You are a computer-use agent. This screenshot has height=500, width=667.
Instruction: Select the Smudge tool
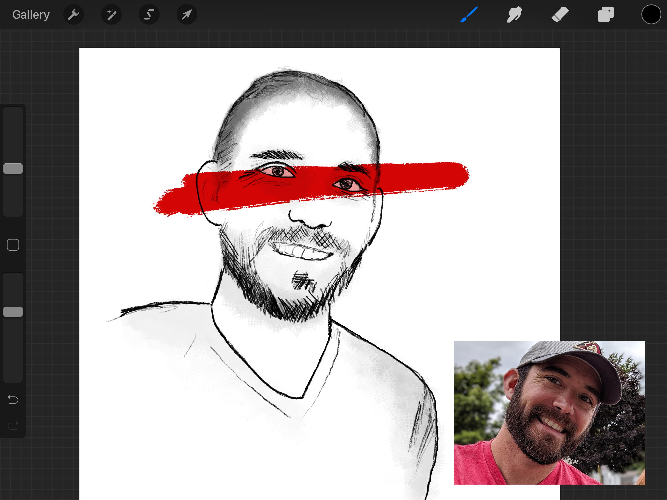click(x=515, y=15)
